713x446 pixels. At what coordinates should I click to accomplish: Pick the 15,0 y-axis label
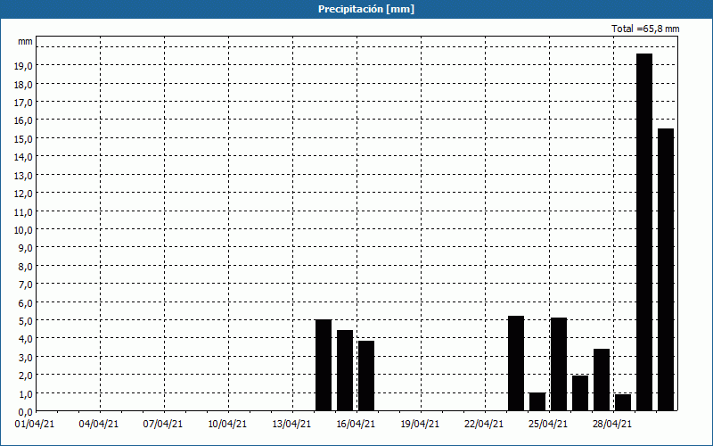[23, 139]
